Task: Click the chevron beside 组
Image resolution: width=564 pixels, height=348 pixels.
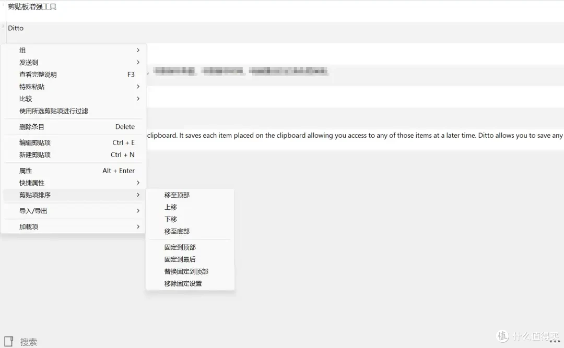Action: tap(138, 50)
